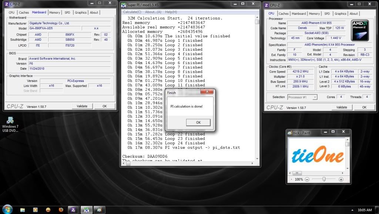The image size is (379, 214).
Task: Open Mainboard tab in processor CPU-Z window
Action: tap(299, 14)
